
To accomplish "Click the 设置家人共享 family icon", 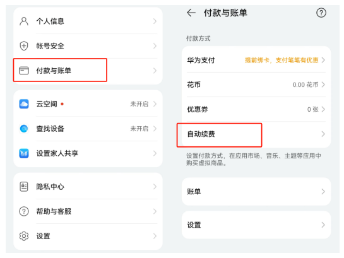I will click(x=24, y=153).
